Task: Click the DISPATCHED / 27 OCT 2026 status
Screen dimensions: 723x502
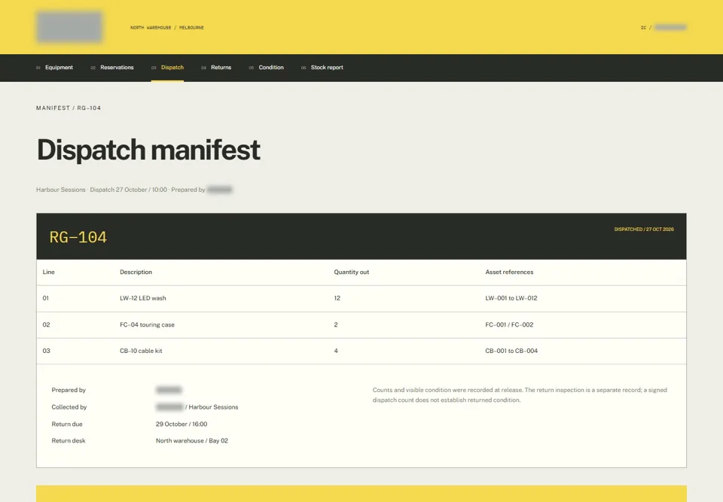Action: 644,229
